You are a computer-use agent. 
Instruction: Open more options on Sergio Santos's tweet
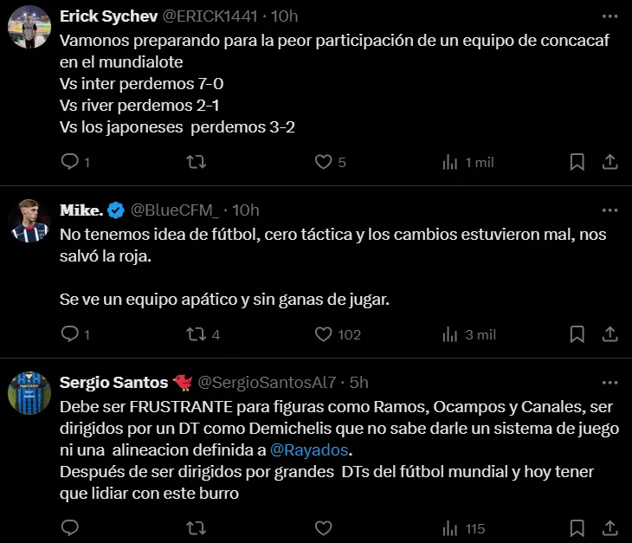click(x=609, y=382)
